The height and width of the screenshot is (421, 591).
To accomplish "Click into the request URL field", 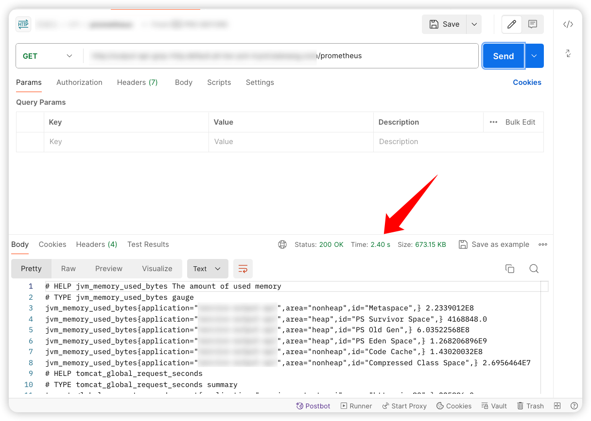I will pyautogui.click(x=281, y=56).
